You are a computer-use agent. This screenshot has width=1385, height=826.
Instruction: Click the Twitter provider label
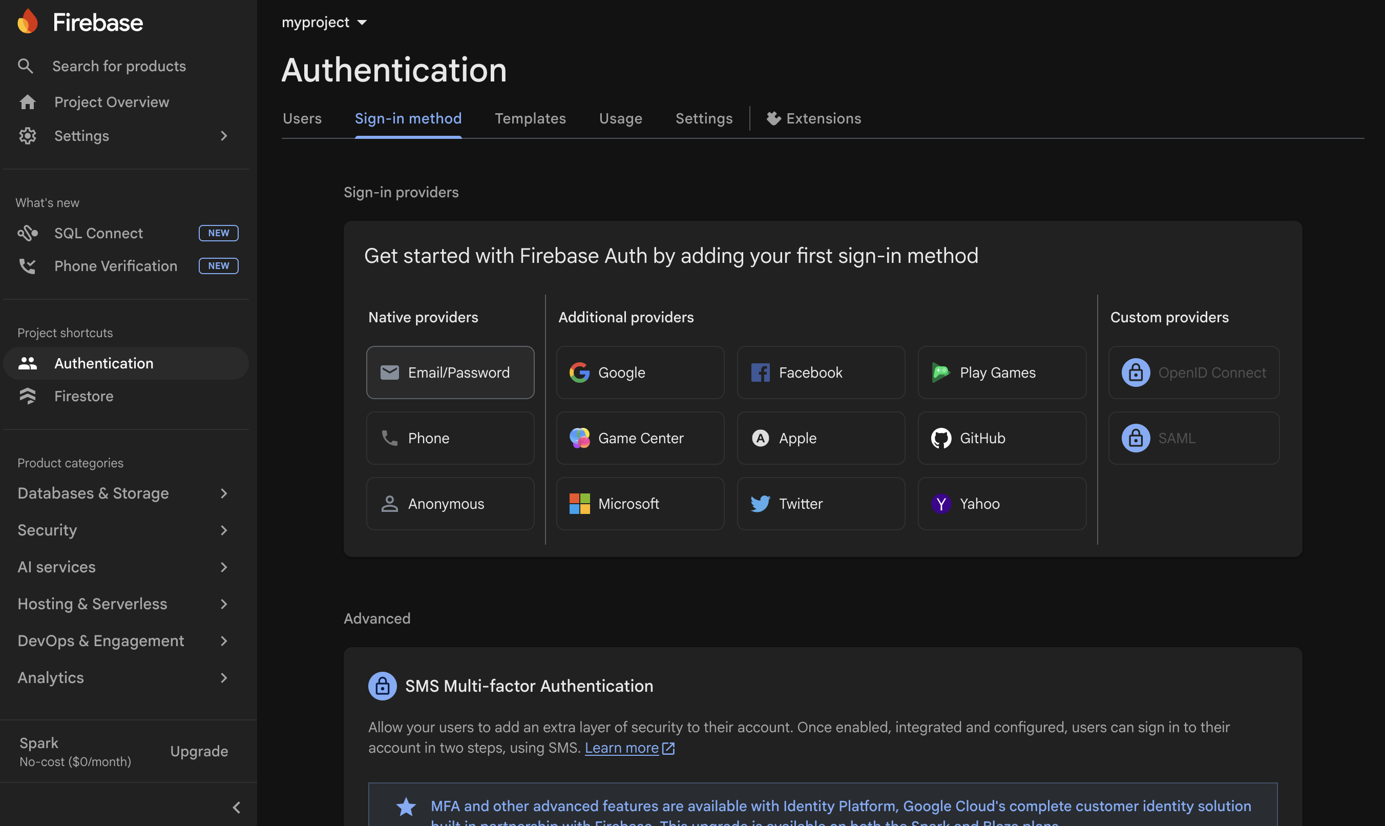click(801, 504)
